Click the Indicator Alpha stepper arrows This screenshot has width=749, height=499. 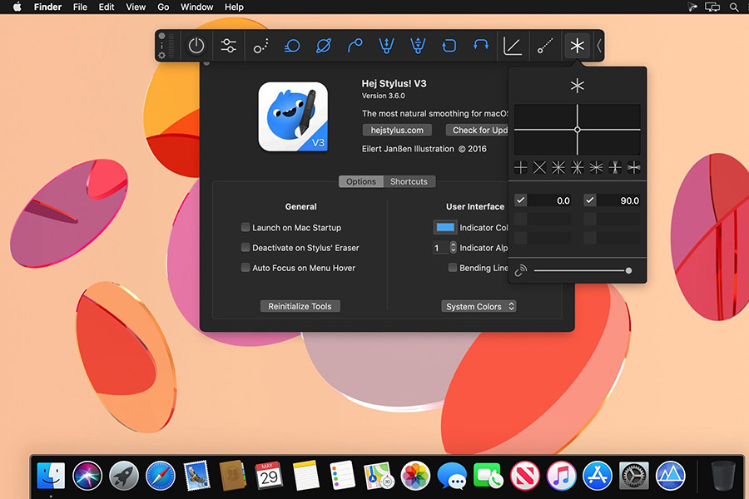[453, 247]
